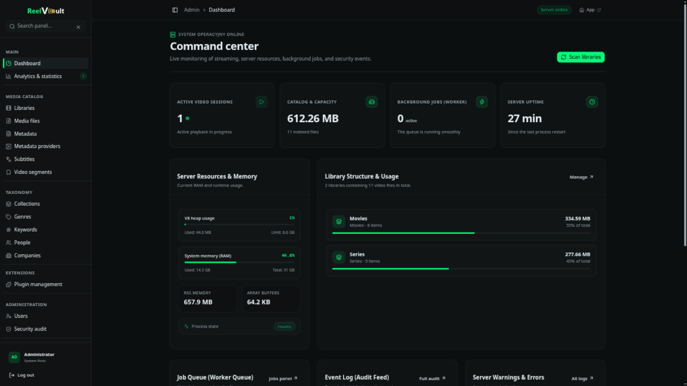Click the Catalog & capacity drive icon
Image resolution: width=687 pixels, height=386 pixels.
click(372, 102)
